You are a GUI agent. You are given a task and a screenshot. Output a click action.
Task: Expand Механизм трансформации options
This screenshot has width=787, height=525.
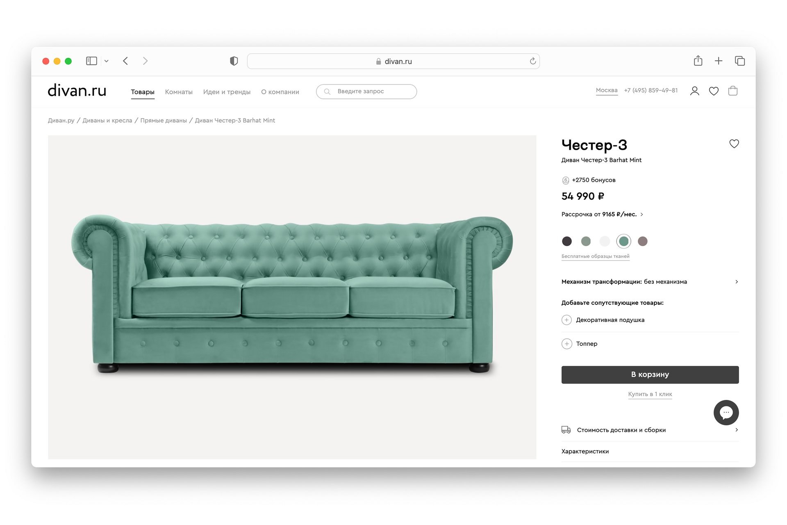point(736,282)
